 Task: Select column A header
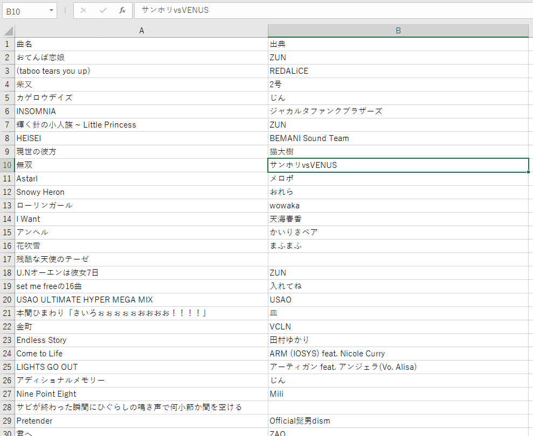tap(141, 31)
